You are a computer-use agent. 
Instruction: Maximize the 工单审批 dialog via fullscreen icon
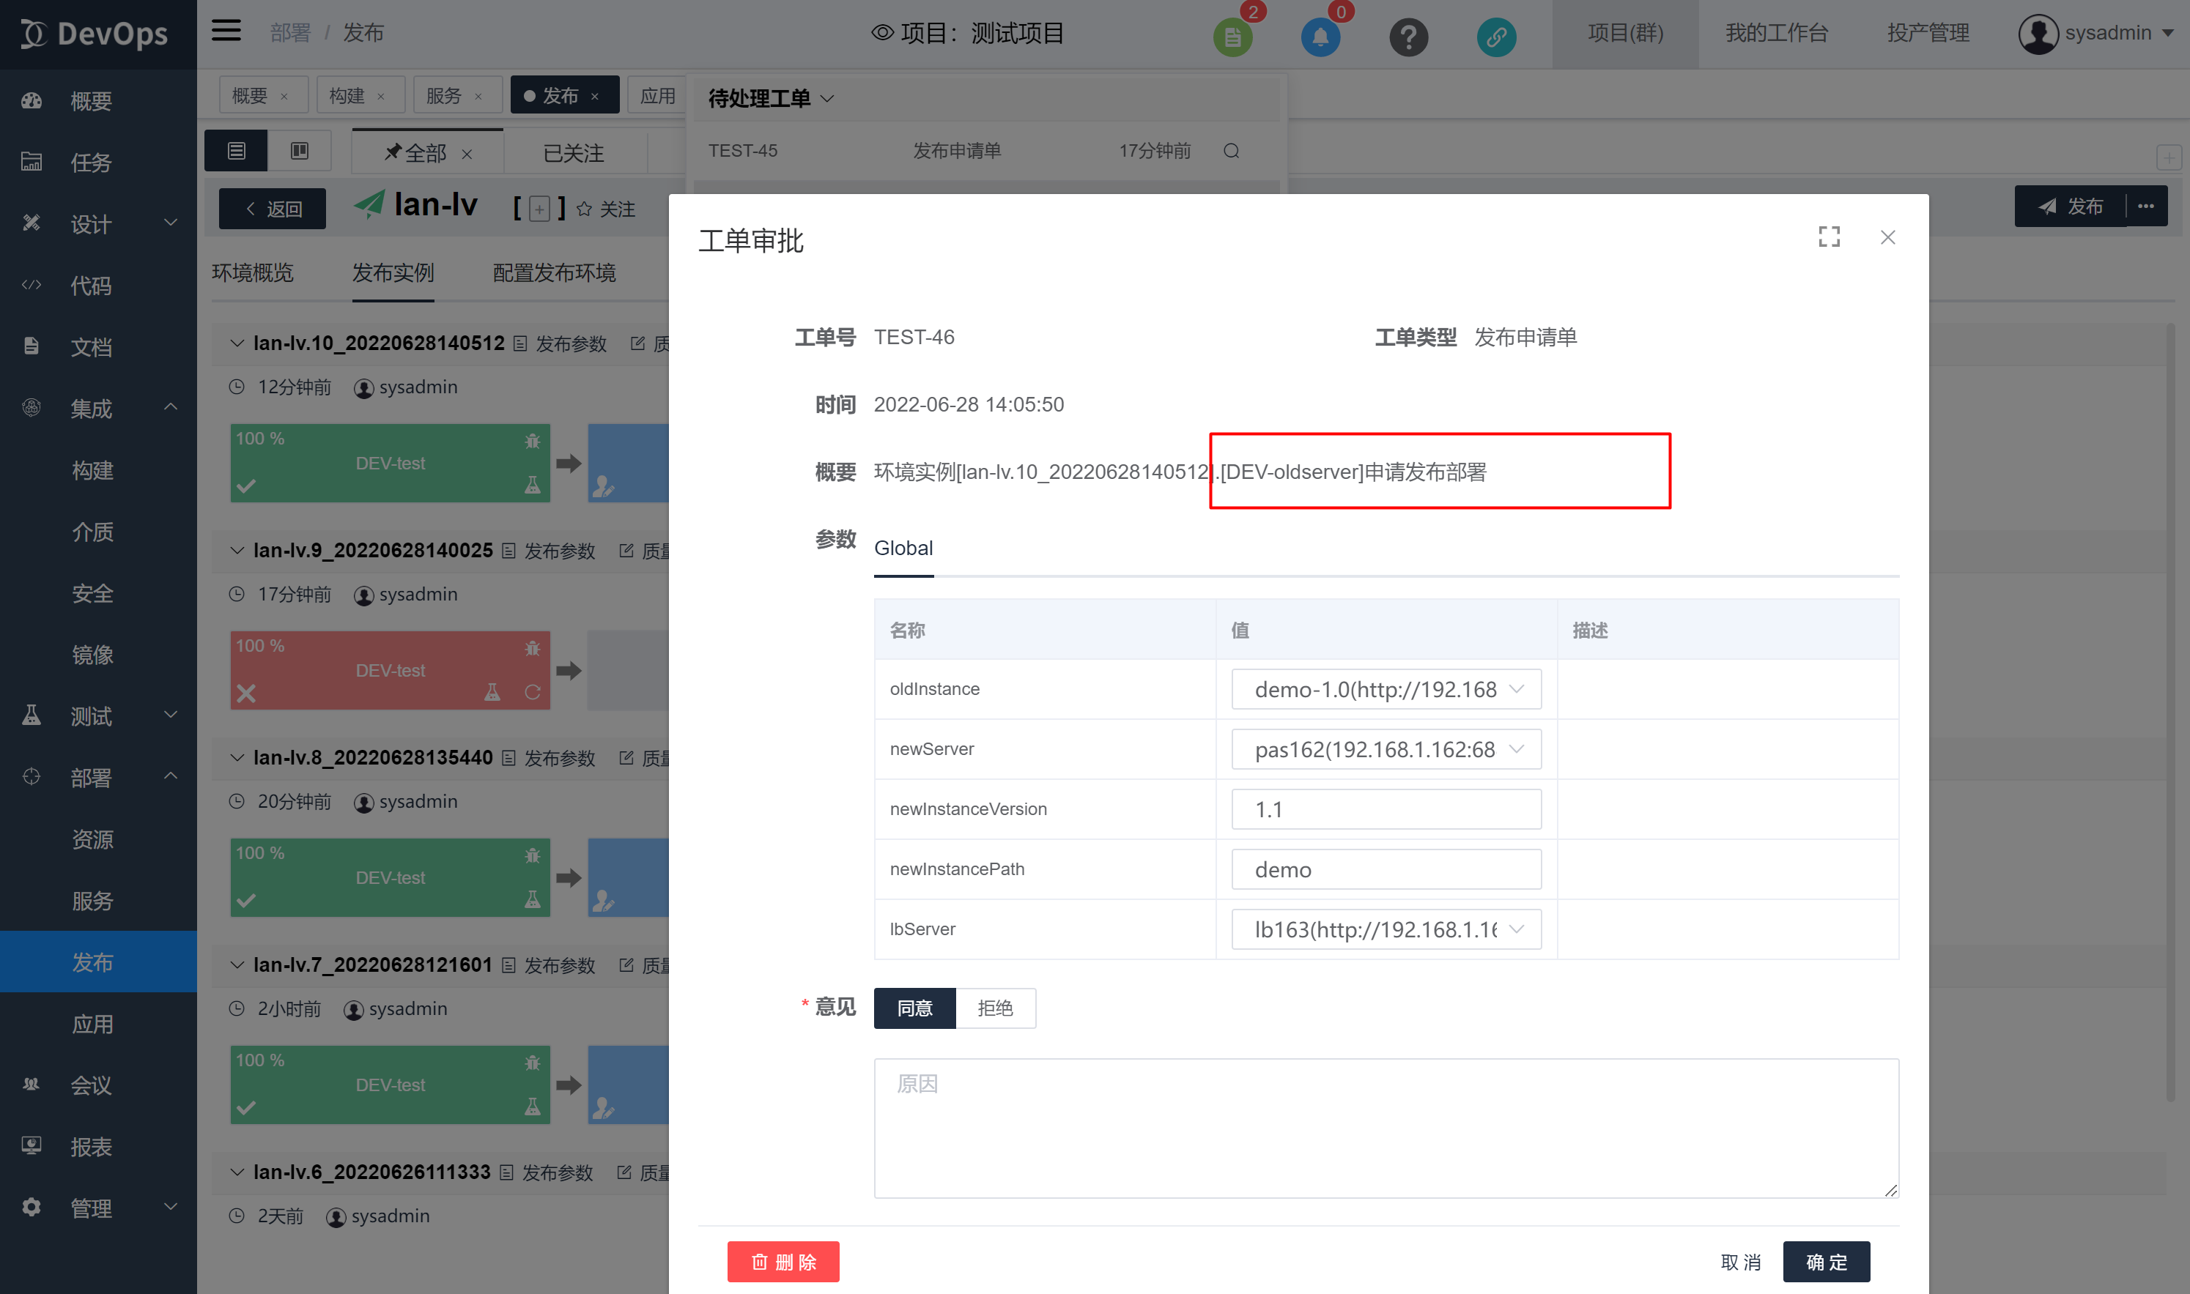(1830, 237)
